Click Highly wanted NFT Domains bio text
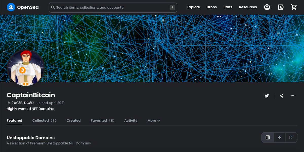Viewport: 304px width, 152px height. [x=30, y=109]
